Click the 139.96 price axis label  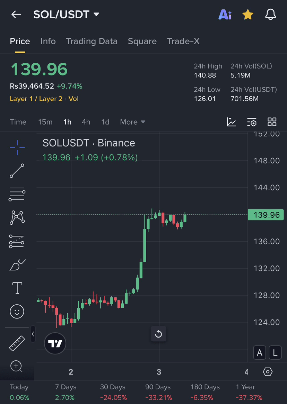click(x=266, y=215)
